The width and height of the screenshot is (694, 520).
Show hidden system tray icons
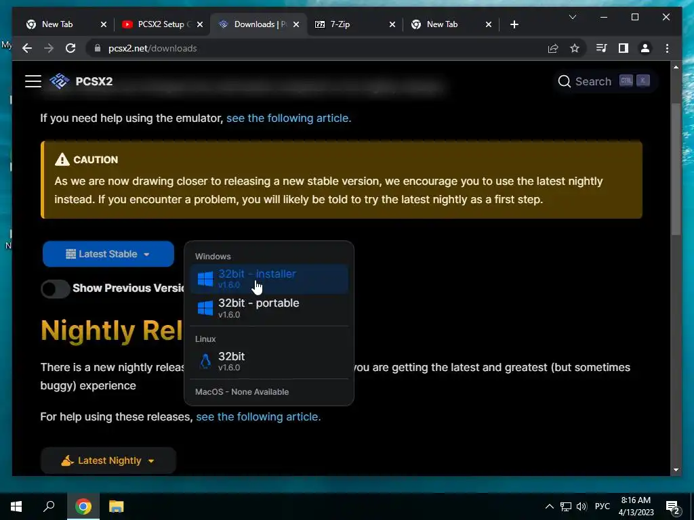point(549,506)
